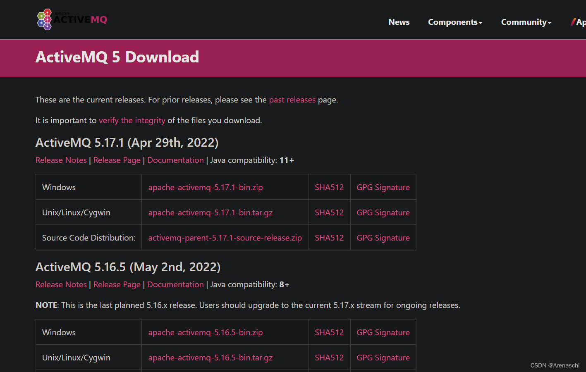Click the ActiveMQ 5.16.5 (May 2nd, 2022) heading
586x372 pixels.
pyautogui.click(x=128, y=267)
